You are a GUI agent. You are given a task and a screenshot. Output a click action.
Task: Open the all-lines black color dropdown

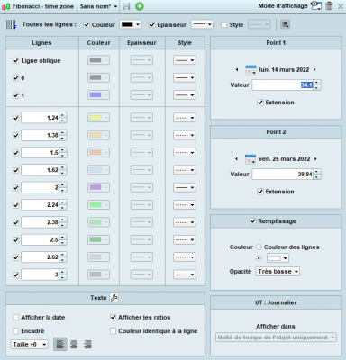131,24
